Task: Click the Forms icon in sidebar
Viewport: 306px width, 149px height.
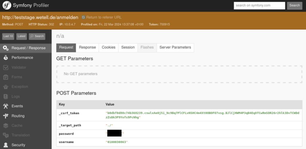Action: click(6, 77)
